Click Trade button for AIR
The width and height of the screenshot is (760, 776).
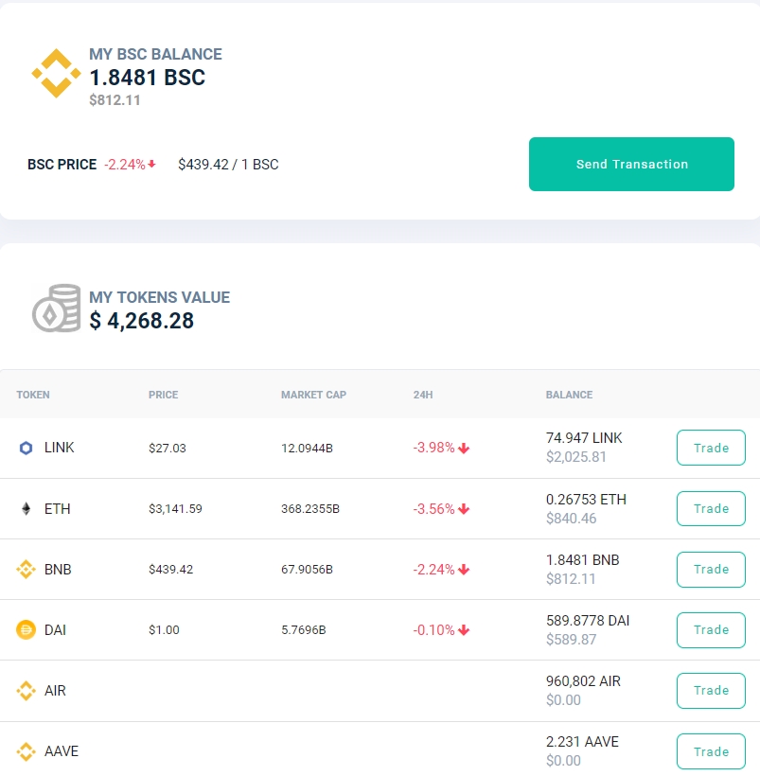(711, 691)
